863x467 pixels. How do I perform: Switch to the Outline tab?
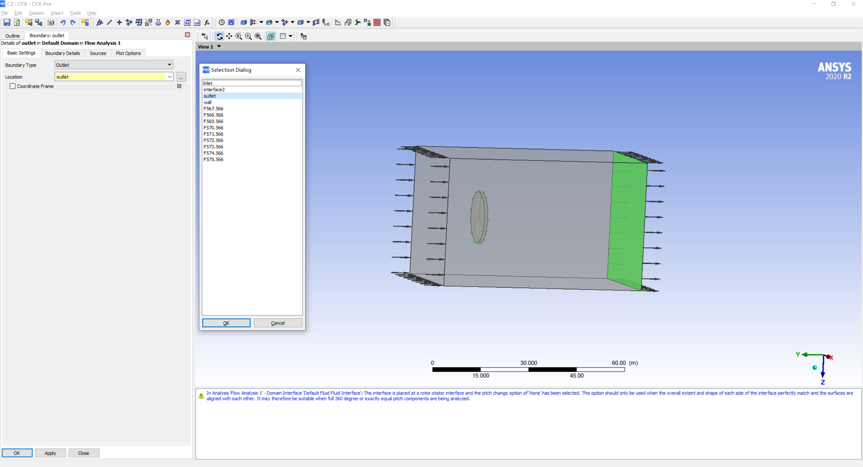pos(13,36)
